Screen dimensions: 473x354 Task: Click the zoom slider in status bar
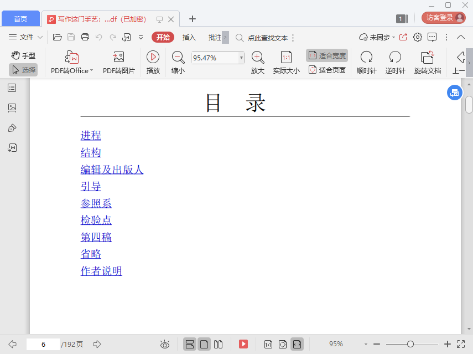(410, 344)
